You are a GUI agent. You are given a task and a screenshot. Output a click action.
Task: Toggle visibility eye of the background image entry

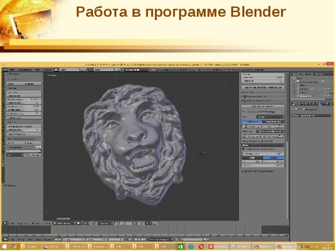tap(279, 111)
